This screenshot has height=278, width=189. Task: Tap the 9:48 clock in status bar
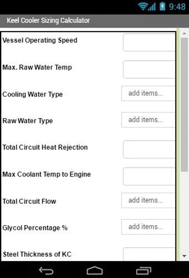pyautogui.click(x=177, y=6)
